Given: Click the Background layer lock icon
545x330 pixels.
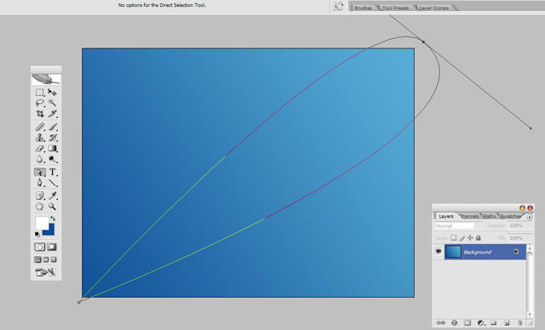Looking at the screenshot, I should 516,252.
